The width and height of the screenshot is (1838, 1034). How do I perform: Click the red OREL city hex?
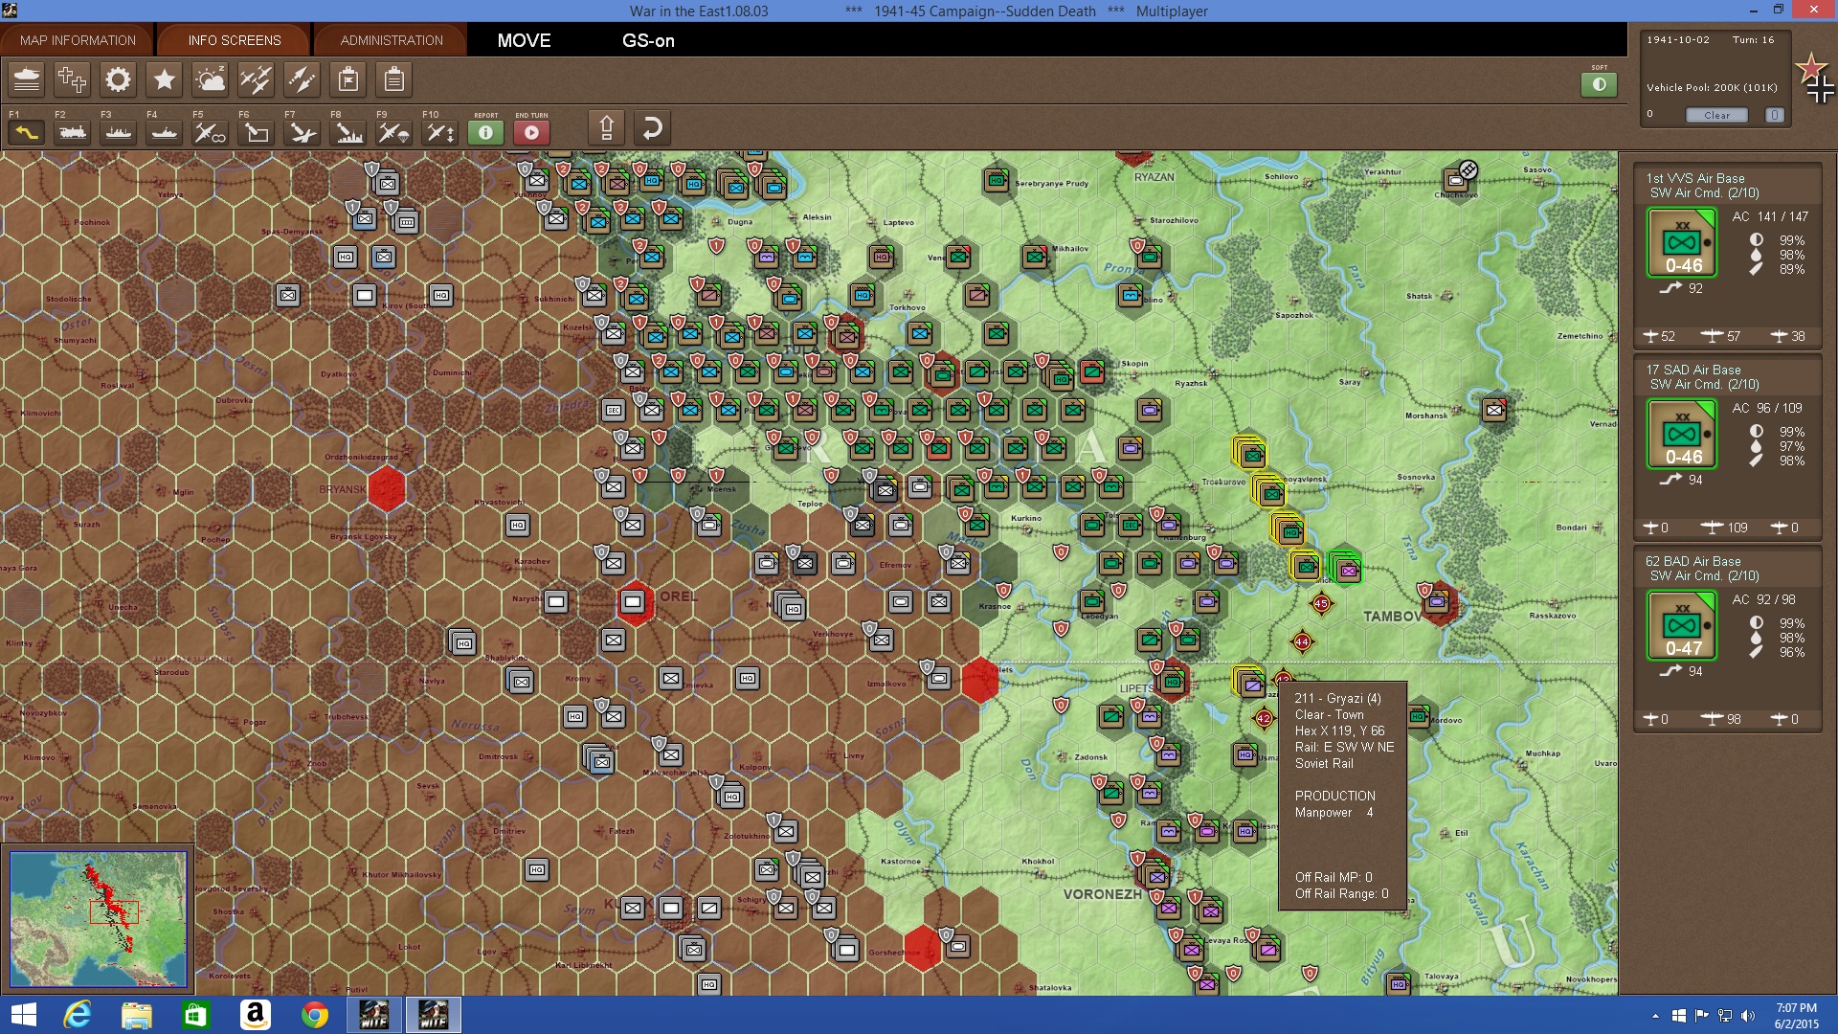[634, 602]
